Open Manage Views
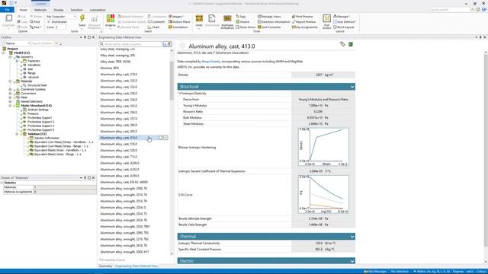Screen dimensions: 488x274 tap(269, 17)
